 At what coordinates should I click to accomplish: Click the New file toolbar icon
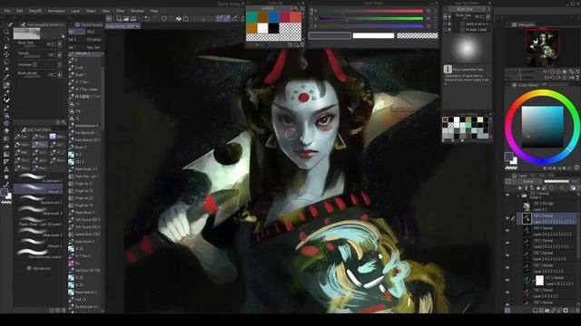click(119, 18)
